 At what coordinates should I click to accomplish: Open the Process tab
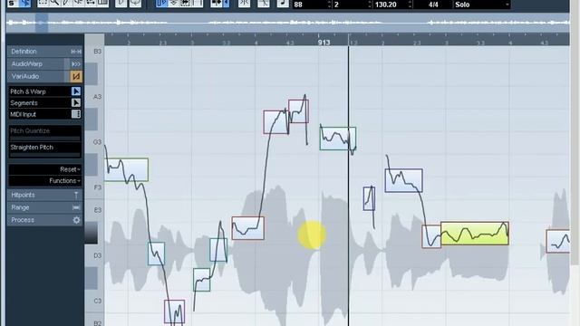pyautogui.click(x=44, y=220)
